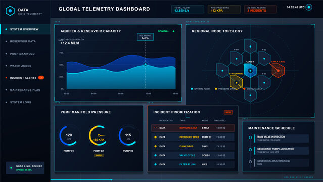The width and height of the screenshot is (323, 182).
Task: Click the Total Flow header card
Action: click(188, 9)
